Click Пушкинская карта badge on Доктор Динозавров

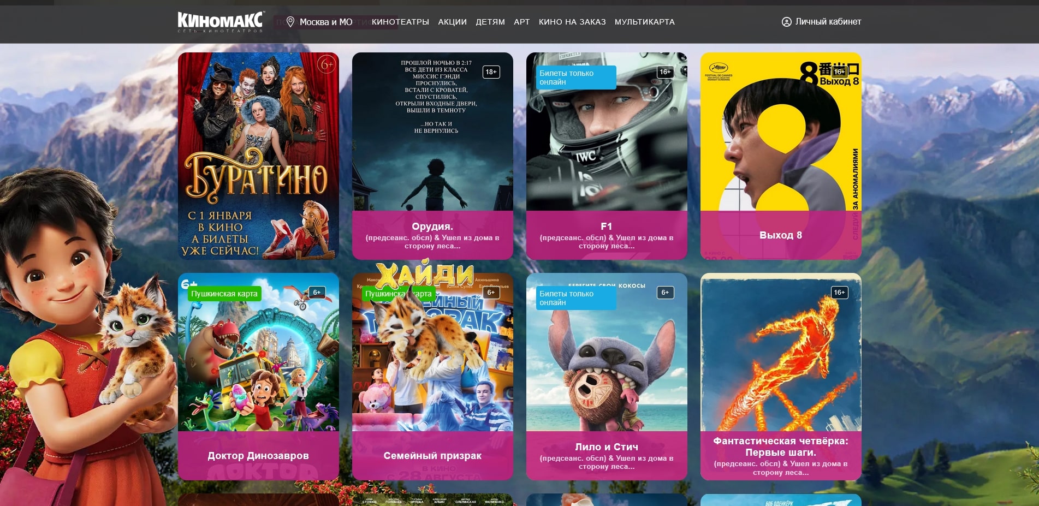(224, 294)
